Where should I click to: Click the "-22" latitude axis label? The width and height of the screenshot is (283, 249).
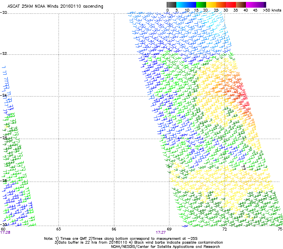pos(3,54)
